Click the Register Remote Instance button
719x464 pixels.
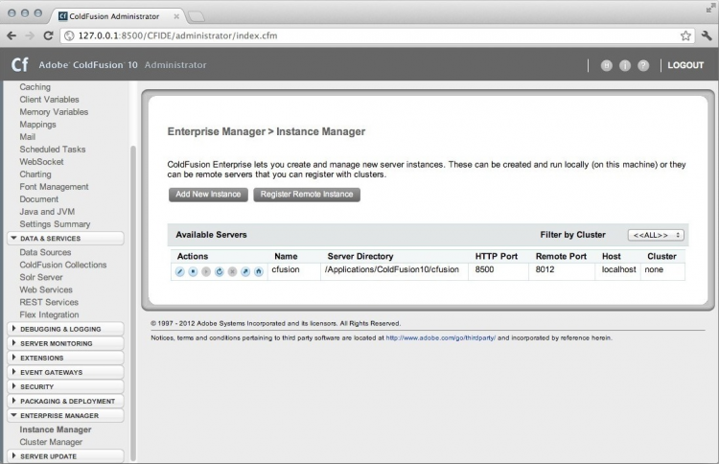[307, 195]
